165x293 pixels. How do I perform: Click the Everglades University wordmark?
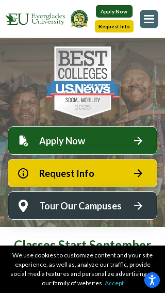(x=48, y=19)
